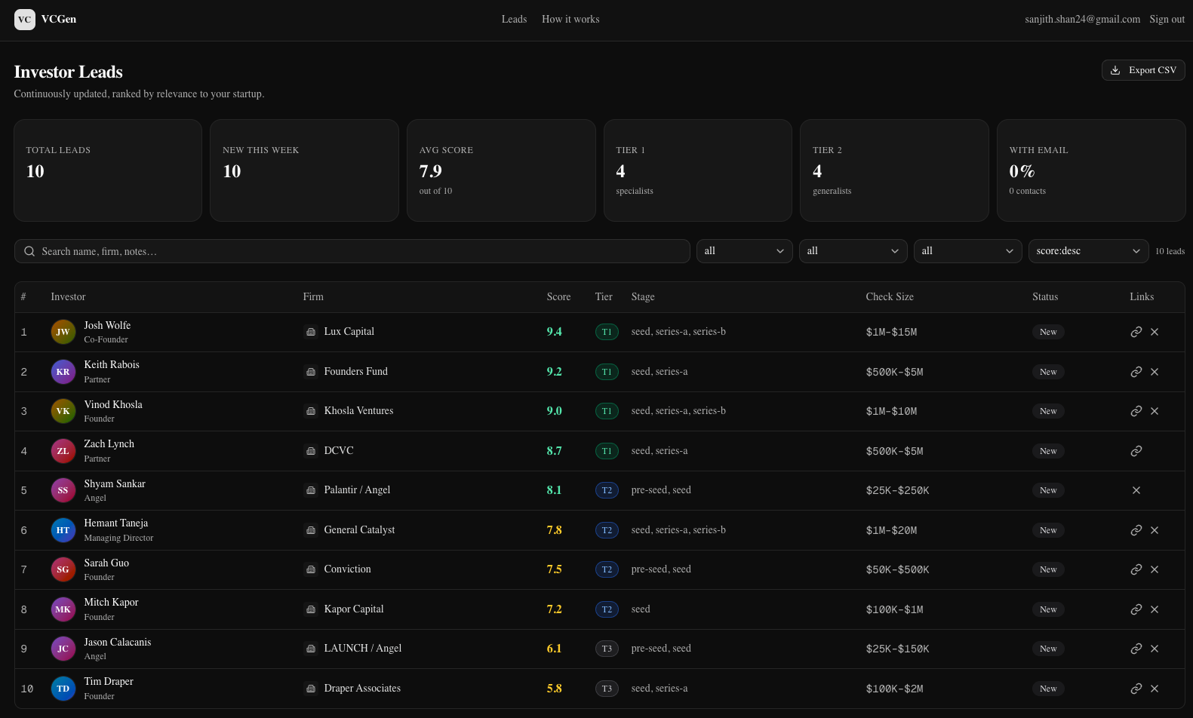Open link icon for Sarah Guo
1193x718 pixels.
tap(1136, 569)
